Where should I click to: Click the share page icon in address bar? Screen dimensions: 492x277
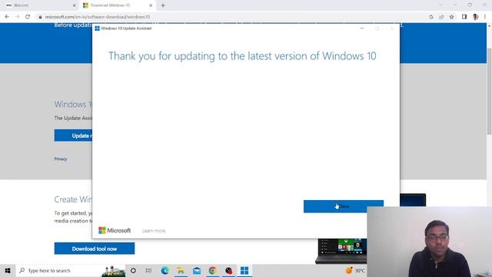[441, 17]
